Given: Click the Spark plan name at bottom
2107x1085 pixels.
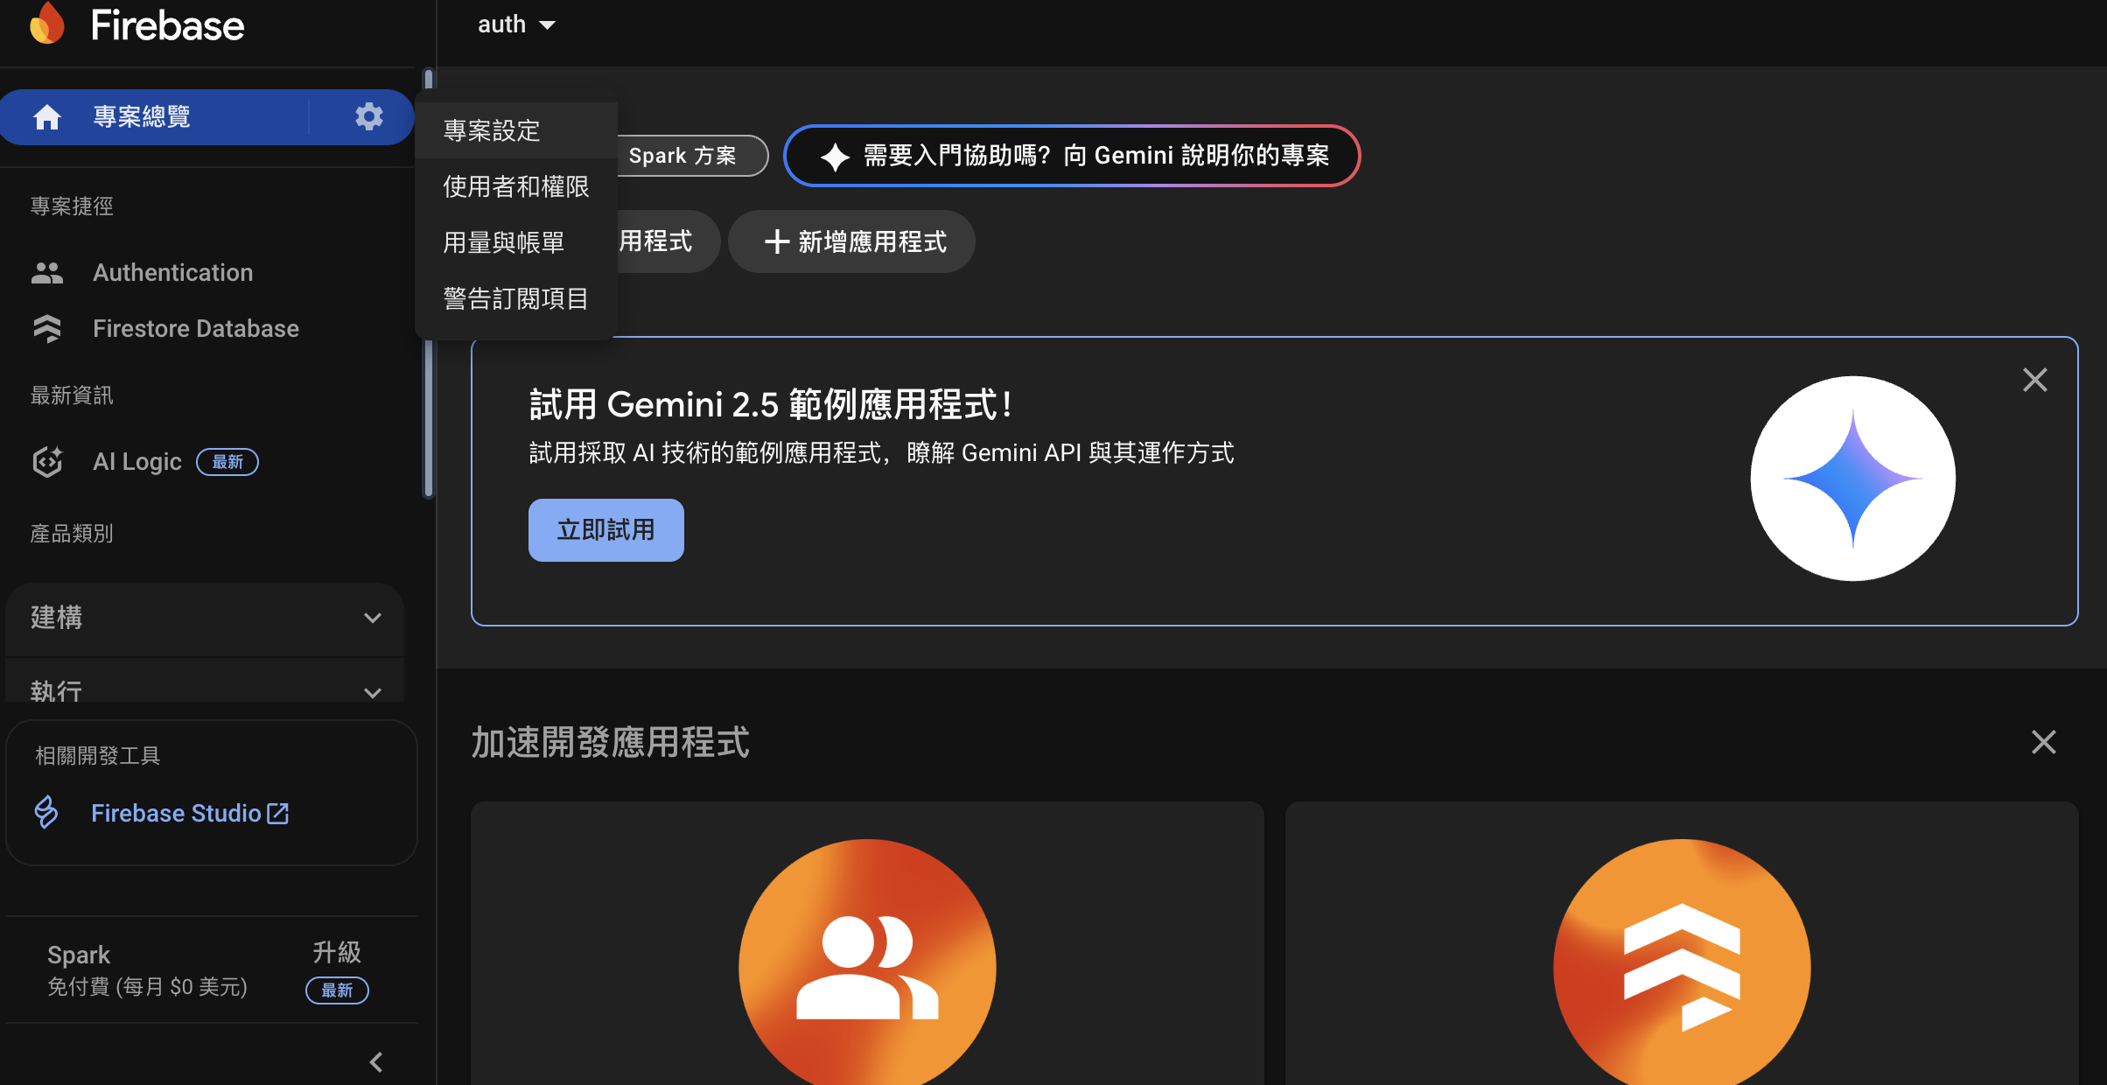Looking at the screenshot, I should pyautogui.click(x=79, y=955).
